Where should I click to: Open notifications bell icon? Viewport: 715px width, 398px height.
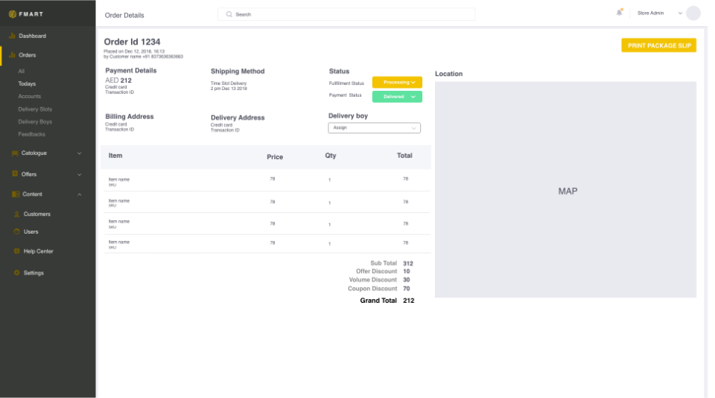(x=619, y=13)
